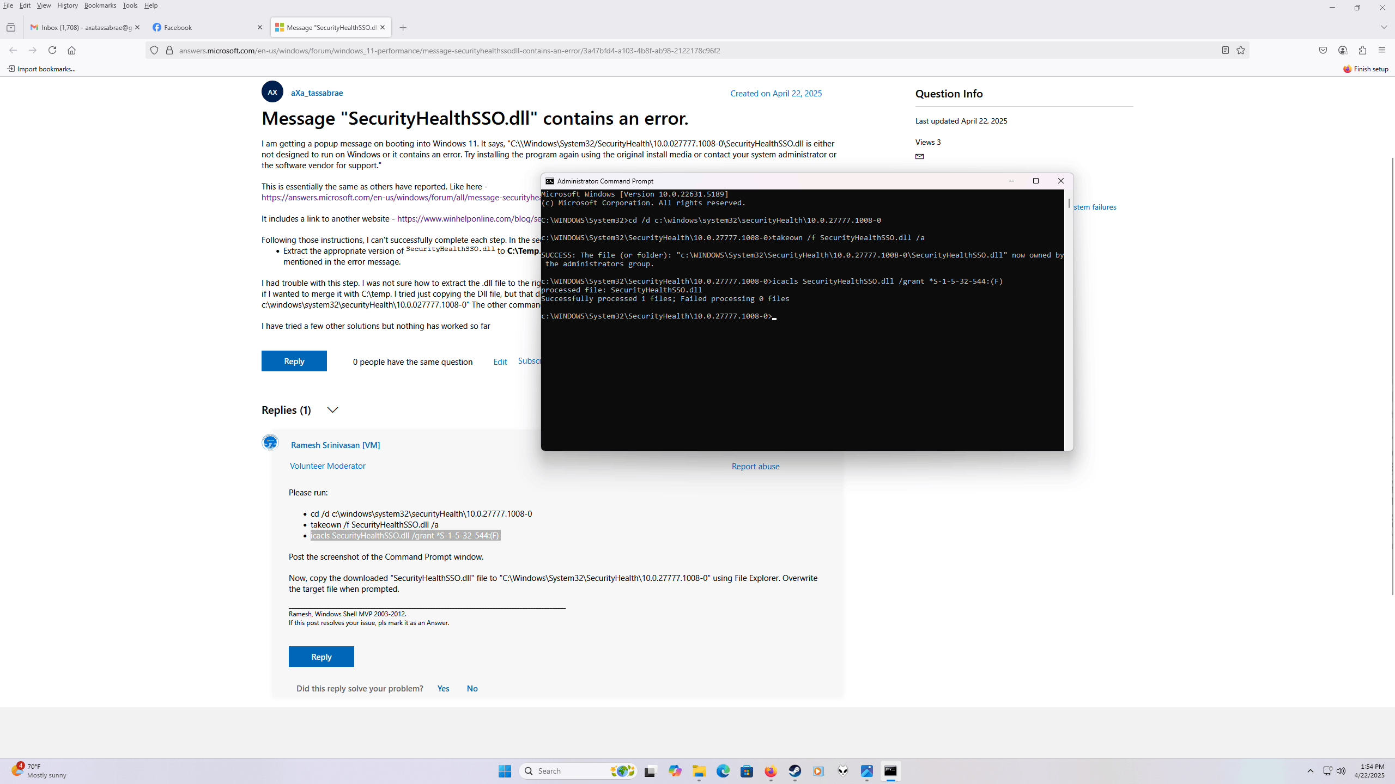Open tracking protection shield icon

pos(154,50)
